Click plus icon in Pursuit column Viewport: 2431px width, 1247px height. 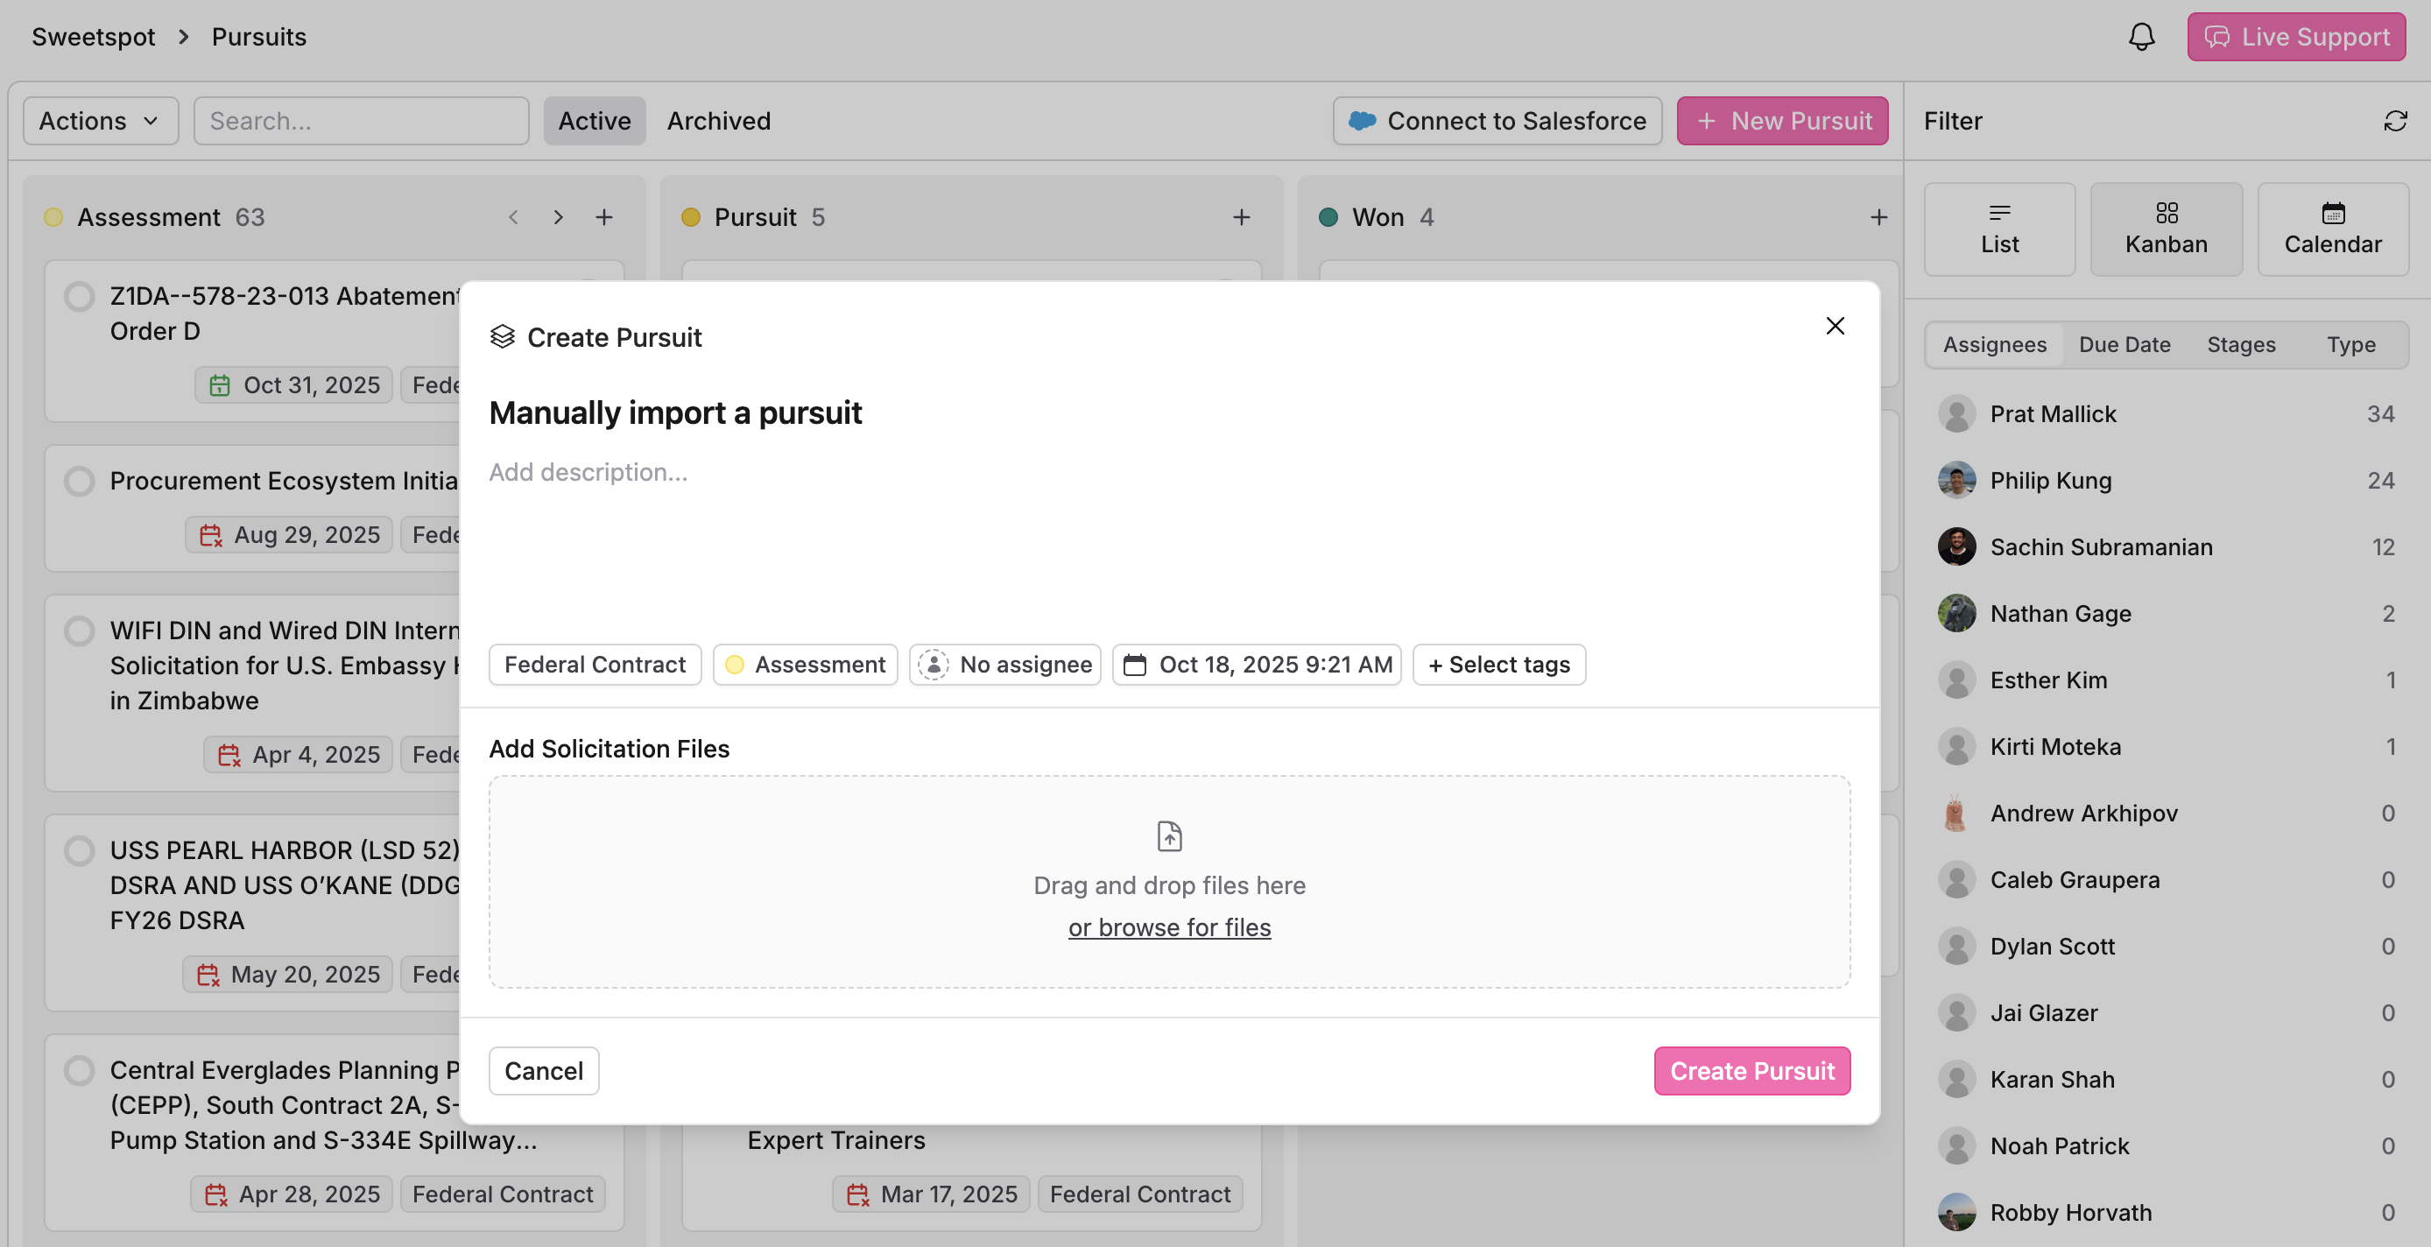pos(1240,217)
